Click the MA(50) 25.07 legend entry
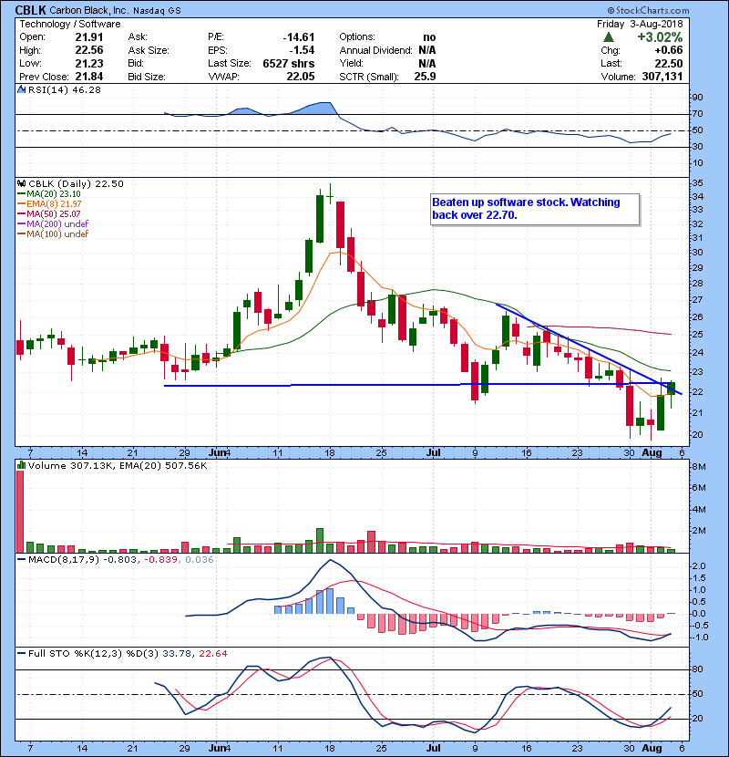Screen dimensions: 729x757 [x=49, y=213]
